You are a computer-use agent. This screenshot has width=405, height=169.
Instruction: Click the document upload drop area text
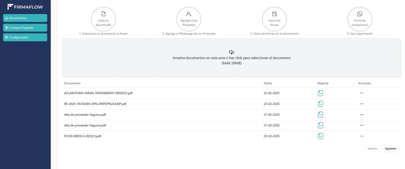point(232,60)
